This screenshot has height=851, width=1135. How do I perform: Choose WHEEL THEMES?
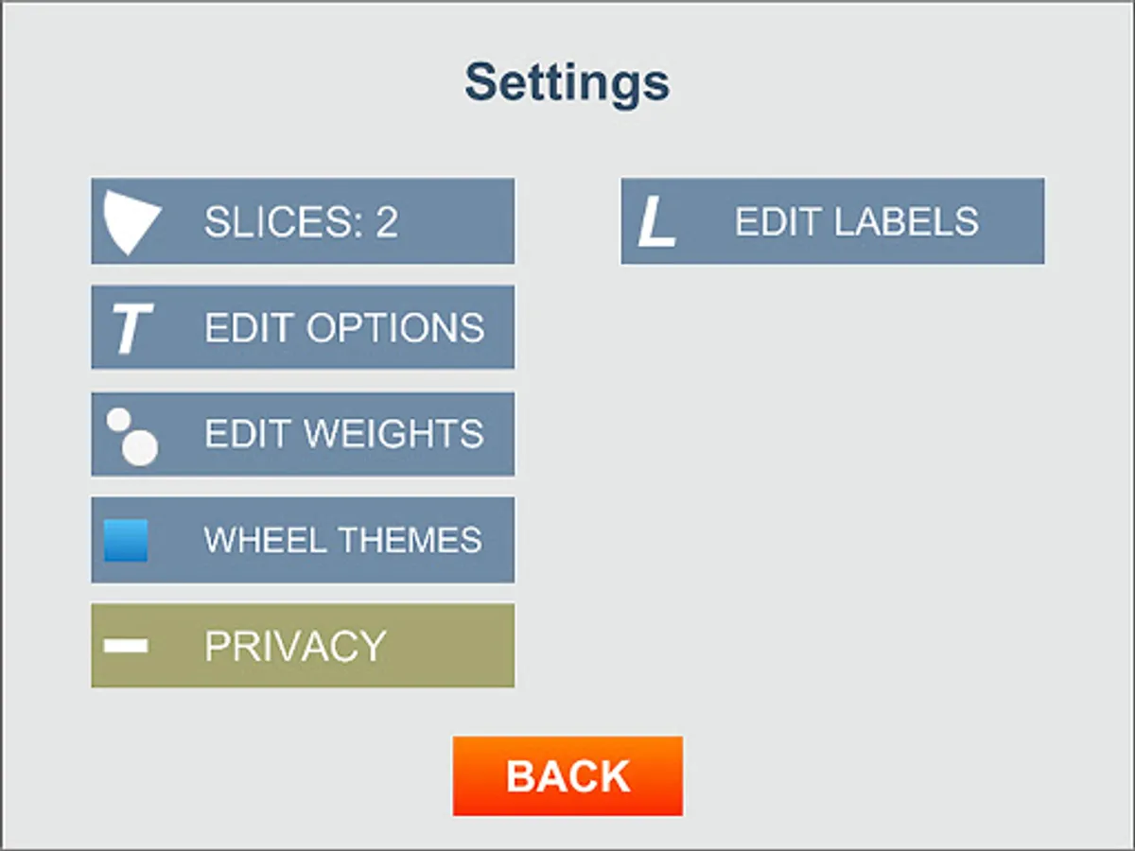tap(344, 541)
